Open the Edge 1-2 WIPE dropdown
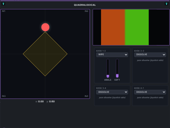This screenshot has height=128, width=170. (112, 55)
